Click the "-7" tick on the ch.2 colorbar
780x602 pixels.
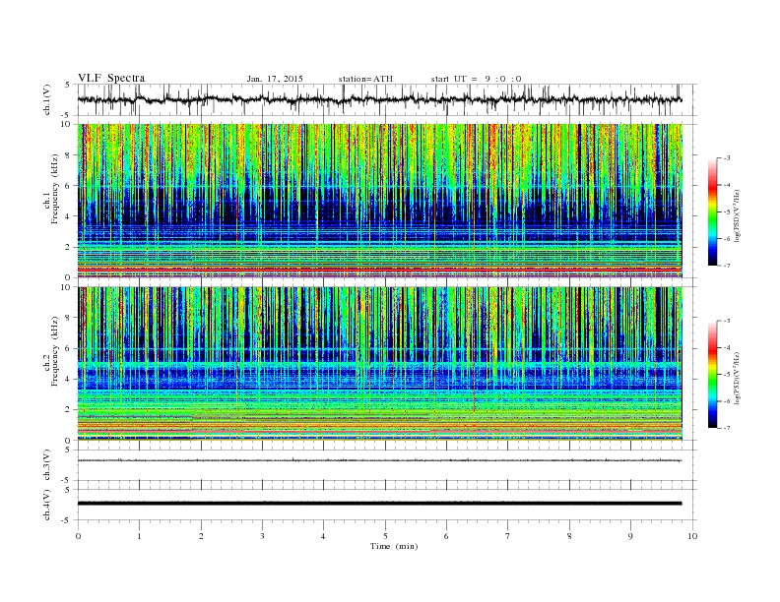727,428
